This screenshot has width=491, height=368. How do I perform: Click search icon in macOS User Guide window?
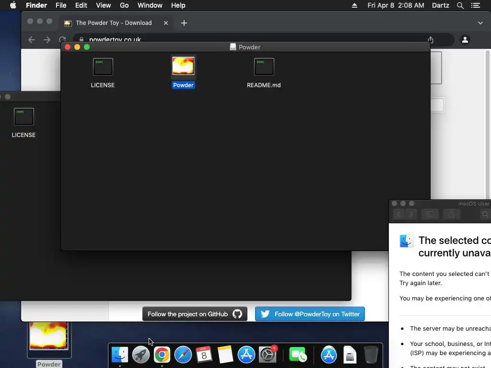pyautogui.click(x=485, y=214)
